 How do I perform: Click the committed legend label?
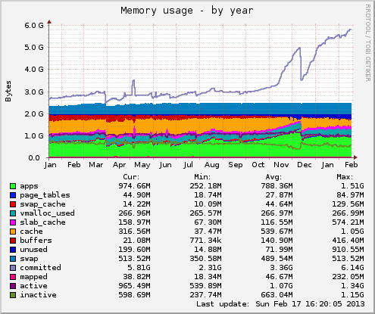[40, 268]
